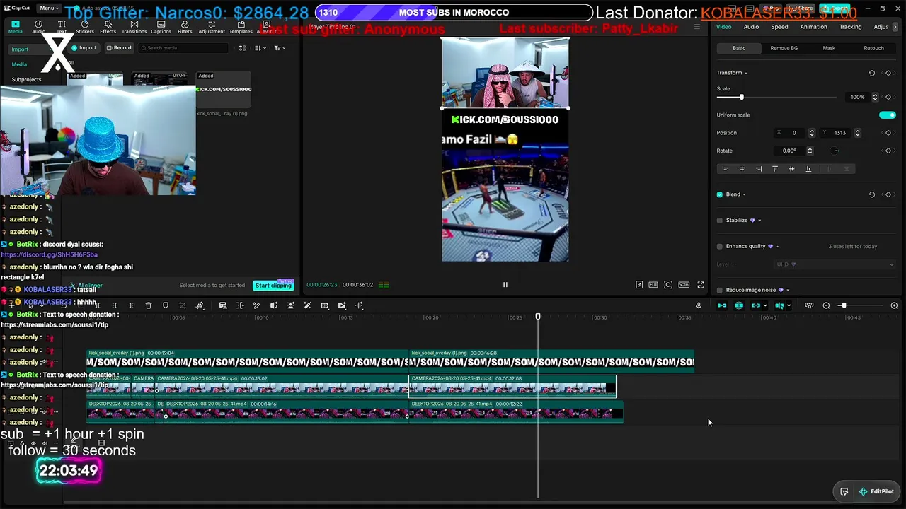Switch to the Tracking tab
Viewport: 906px width, 509px height.
pos(850,27)
